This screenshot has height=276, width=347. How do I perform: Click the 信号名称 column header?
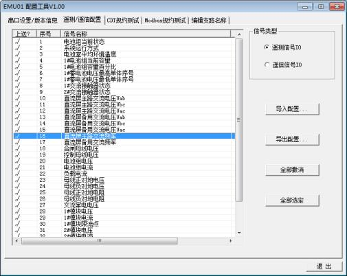146,34
